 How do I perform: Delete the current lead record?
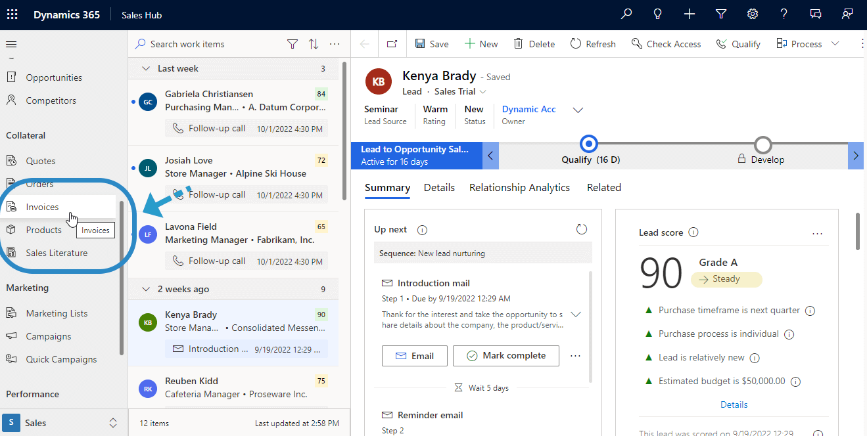point(534,43)
